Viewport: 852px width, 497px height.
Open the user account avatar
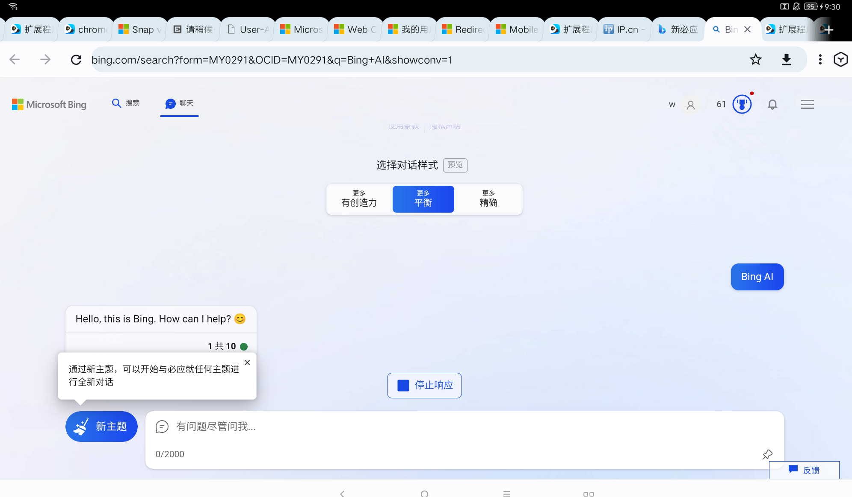point(691,105)
